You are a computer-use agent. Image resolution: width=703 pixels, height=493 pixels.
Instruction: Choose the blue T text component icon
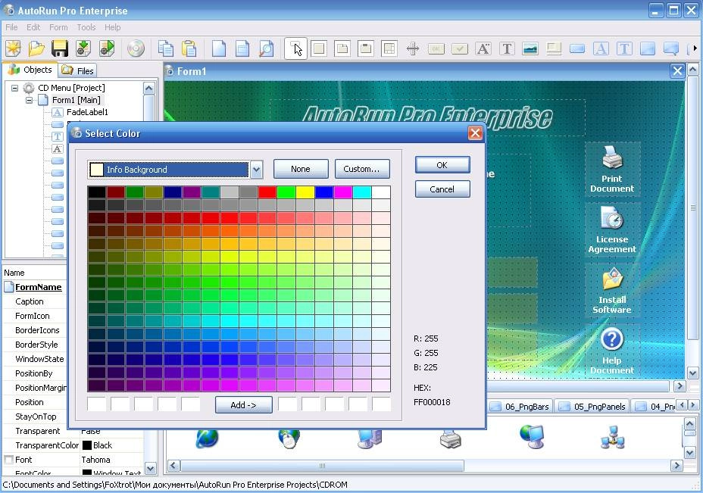[x=624, y=48]
